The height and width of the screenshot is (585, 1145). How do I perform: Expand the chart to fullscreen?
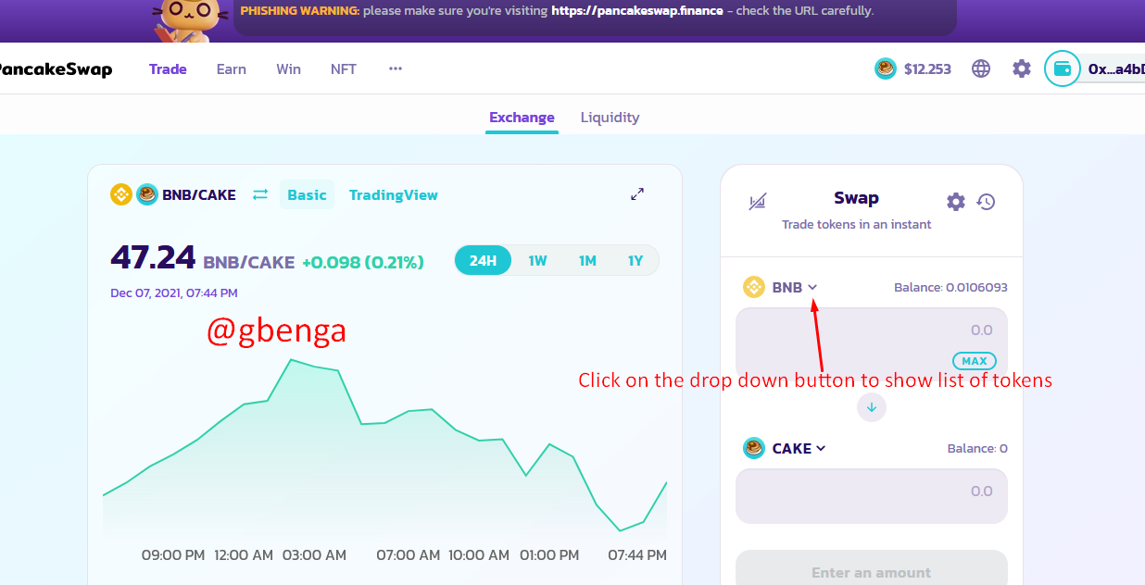[637, 194]
